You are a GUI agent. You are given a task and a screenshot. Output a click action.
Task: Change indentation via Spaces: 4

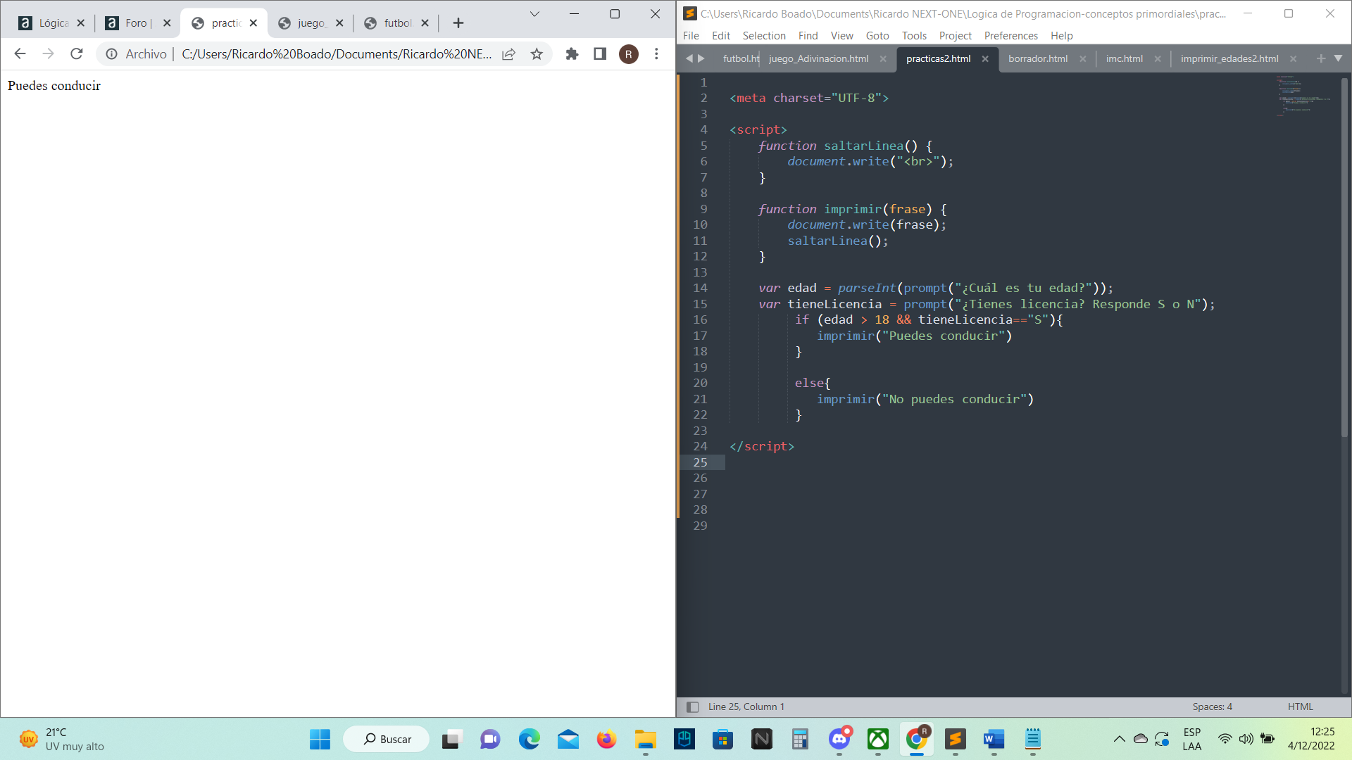click(1212, 707)
